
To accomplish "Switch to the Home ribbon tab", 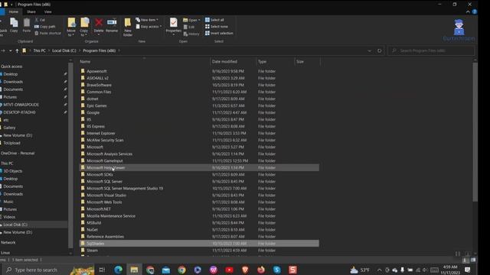I will [x=14, y=12].
